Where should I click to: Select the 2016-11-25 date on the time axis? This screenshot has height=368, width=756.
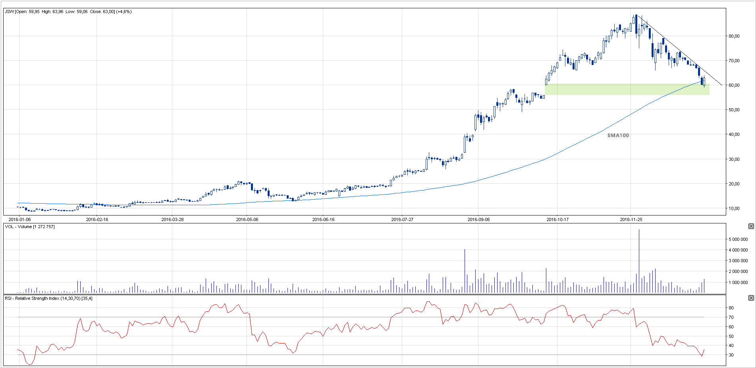pyautogui.click(x=631, y=219)
